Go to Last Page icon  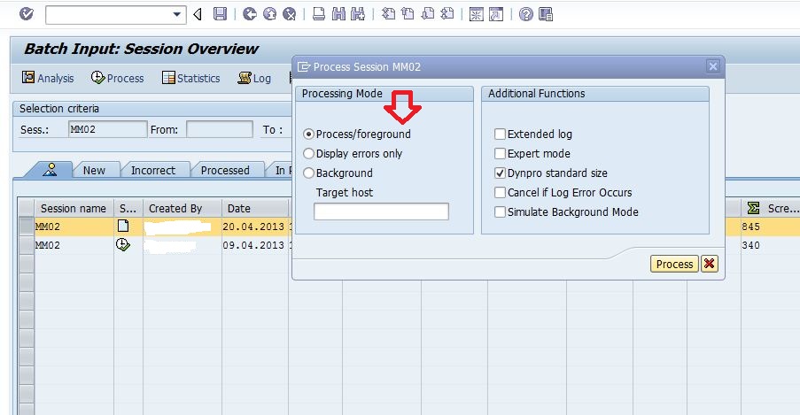click(447, 14)
